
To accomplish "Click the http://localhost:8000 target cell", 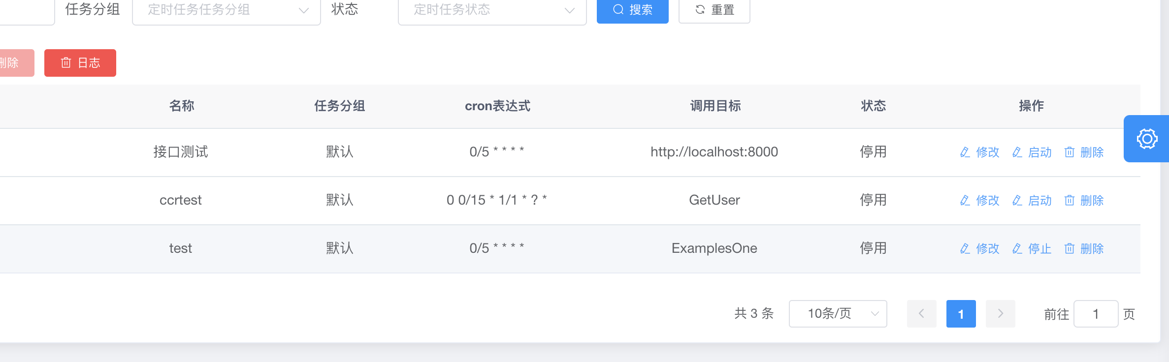I will (714, 152).
